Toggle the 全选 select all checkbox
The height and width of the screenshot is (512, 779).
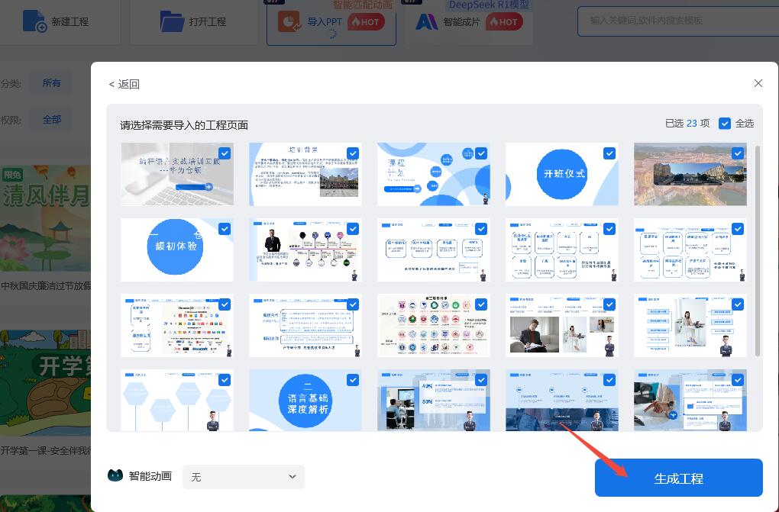725,124
